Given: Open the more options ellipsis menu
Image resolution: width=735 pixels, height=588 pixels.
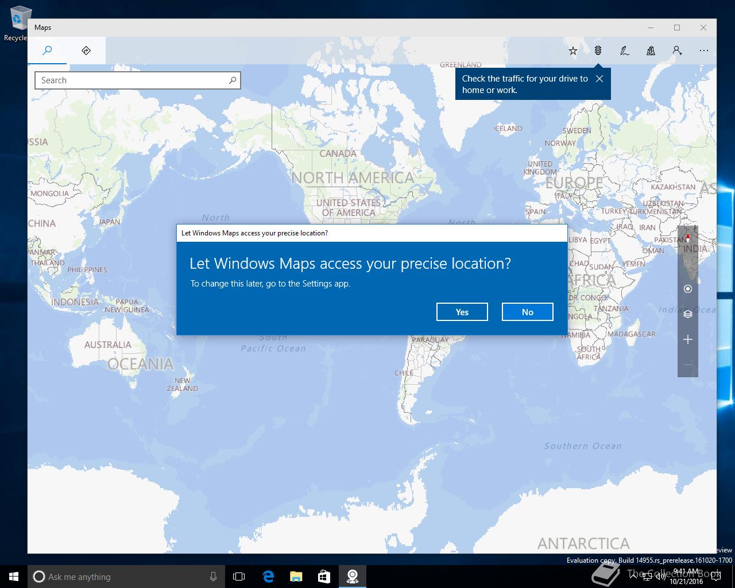Looking at the screenshot, I should pyautogui.click(x=703, y=51).
